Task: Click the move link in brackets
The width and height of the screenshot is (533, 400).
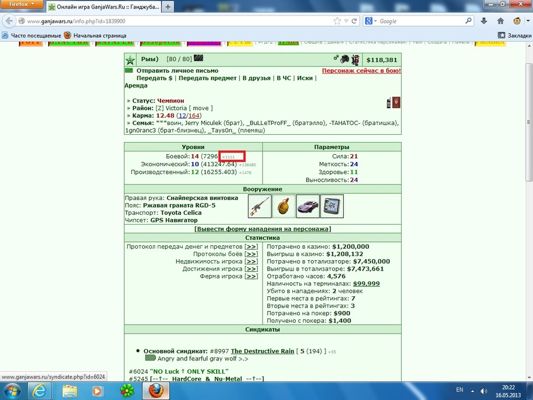Action: pyautogui.click(x=201, y=108)
